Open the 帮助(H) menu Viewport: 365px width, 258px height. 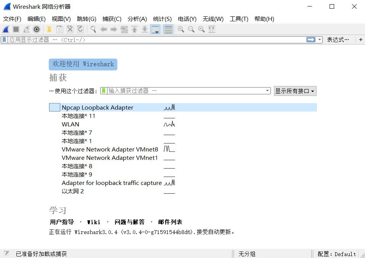(264, 19)
